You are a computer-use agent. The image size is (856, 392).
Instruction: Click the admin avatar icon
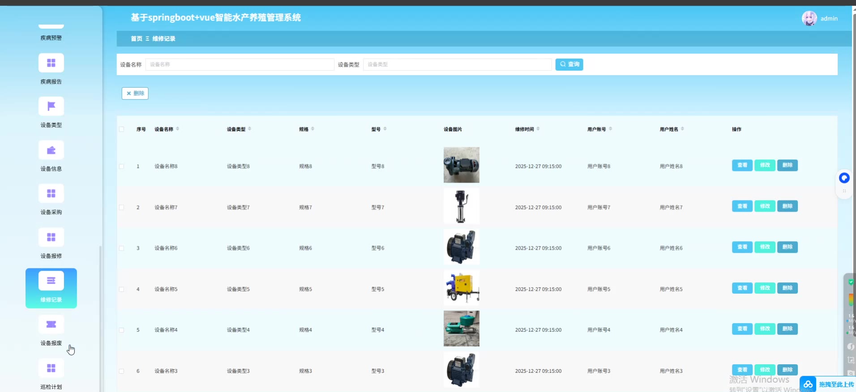tap(809, 18)
